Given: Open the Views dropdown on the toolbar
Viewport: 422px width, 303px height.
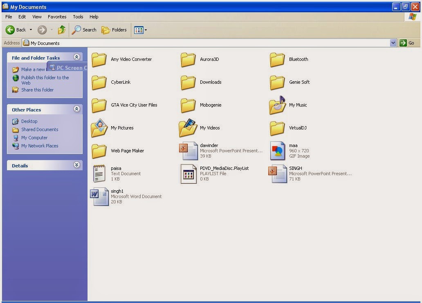Looking at the screenshot, I should point(144,30).
